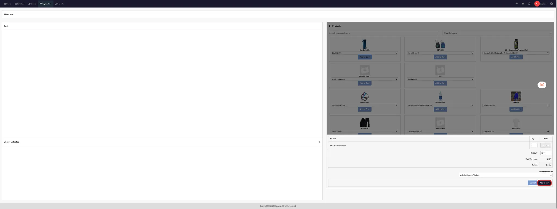557x209 pixels.
Task: Click the Search by product name field
Action: [383, 33]
